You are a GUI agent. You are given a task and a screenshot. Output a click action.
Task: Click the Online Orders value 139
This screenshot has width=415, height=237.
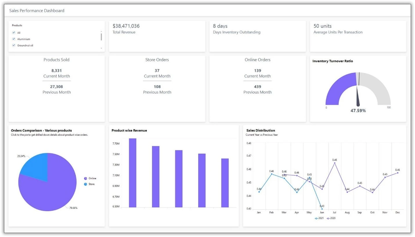257,70
